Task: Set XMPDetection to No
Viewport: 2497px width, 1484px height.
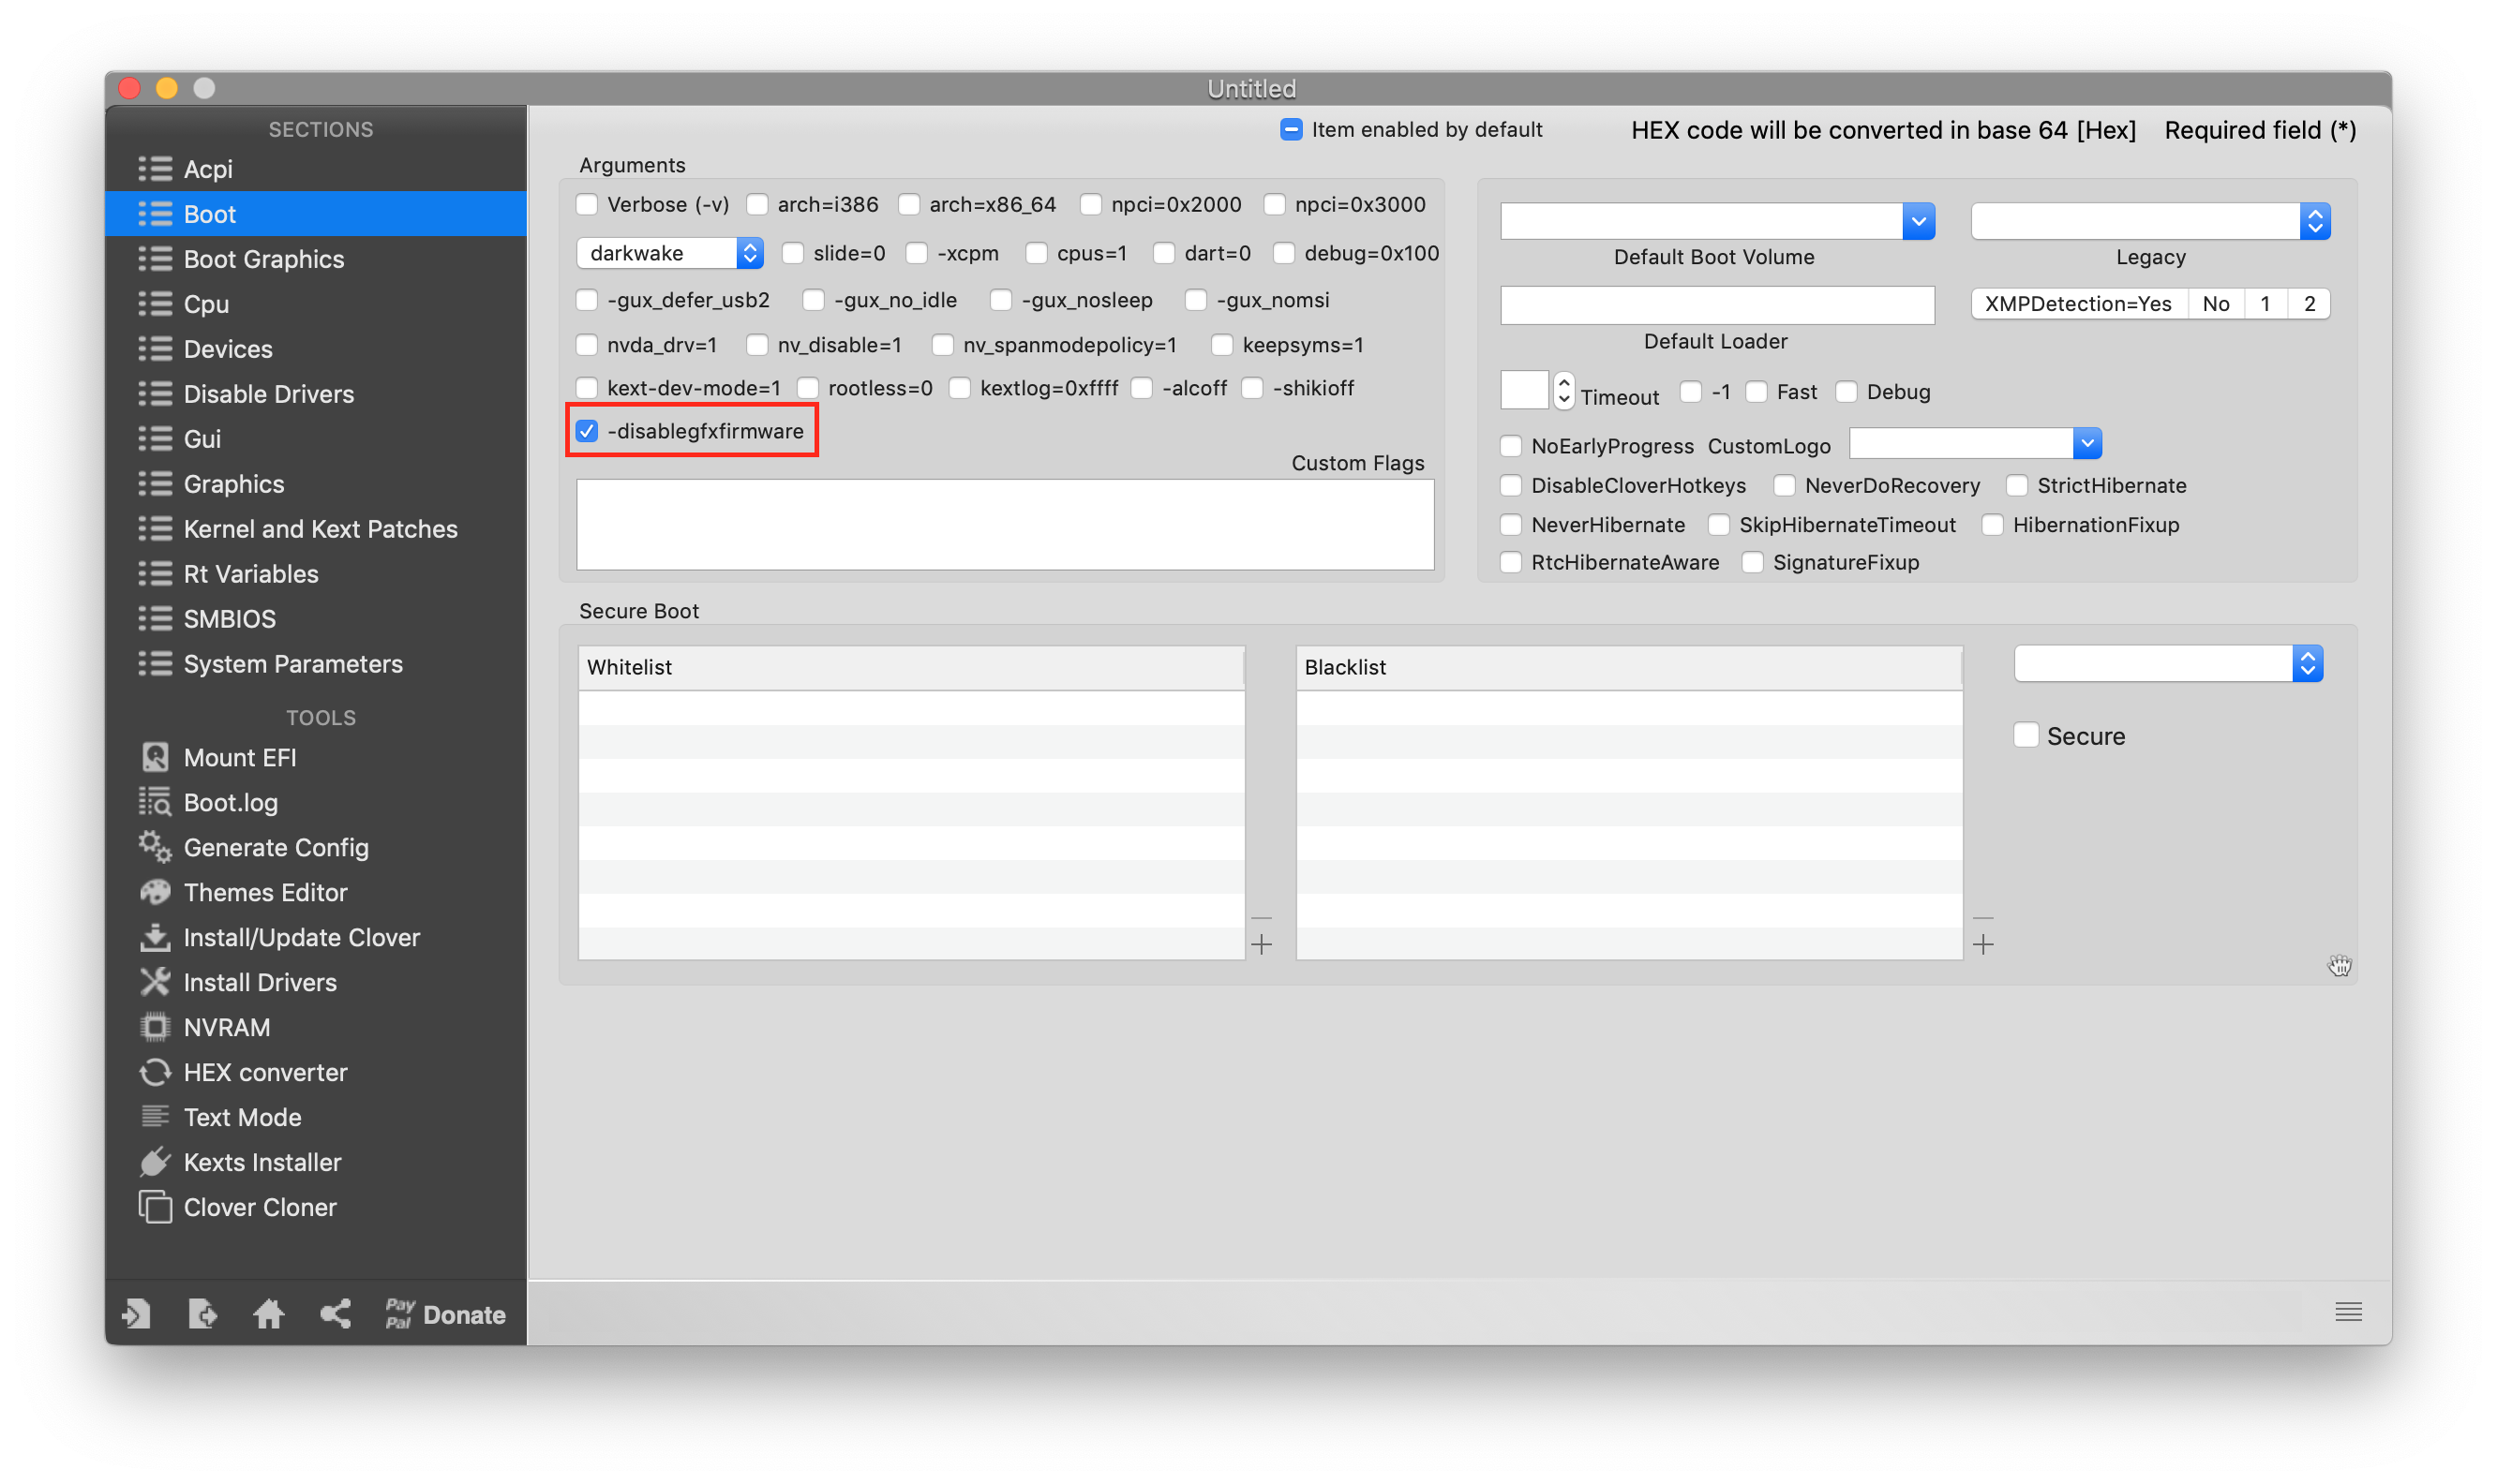Action: click(2217, 303)
